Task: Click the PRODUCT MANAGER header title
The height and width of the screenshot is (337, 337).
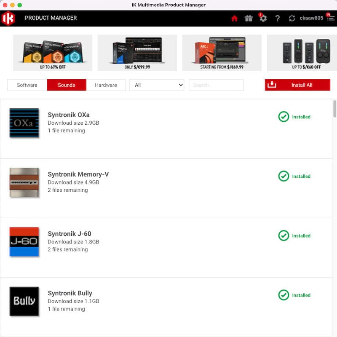Action: tap(51, 18)
